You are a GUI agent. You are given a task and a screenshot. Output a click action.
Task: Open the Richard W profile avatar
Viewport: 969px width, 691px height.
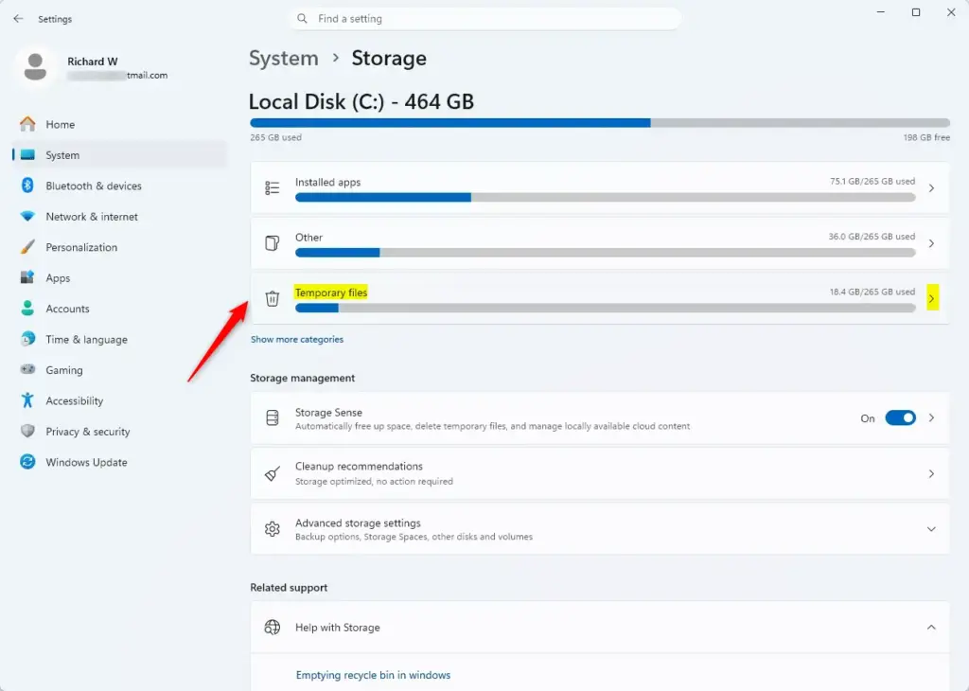(x=35, y=67)
